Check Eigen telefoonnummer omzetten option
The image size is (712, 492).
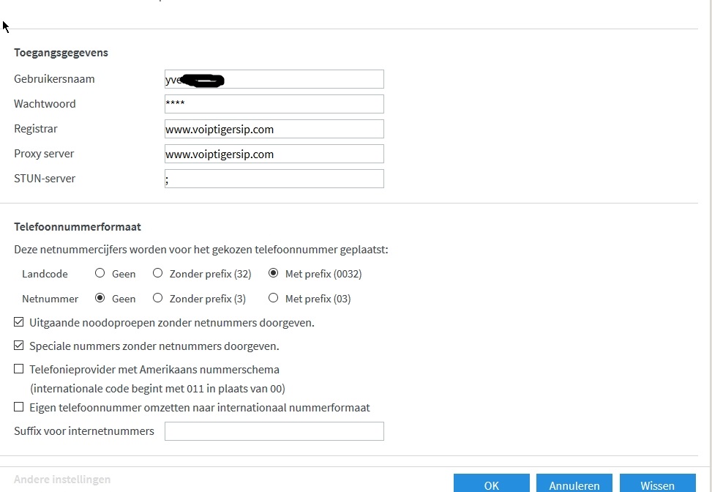pyautogui.click(x=19, y=407)
